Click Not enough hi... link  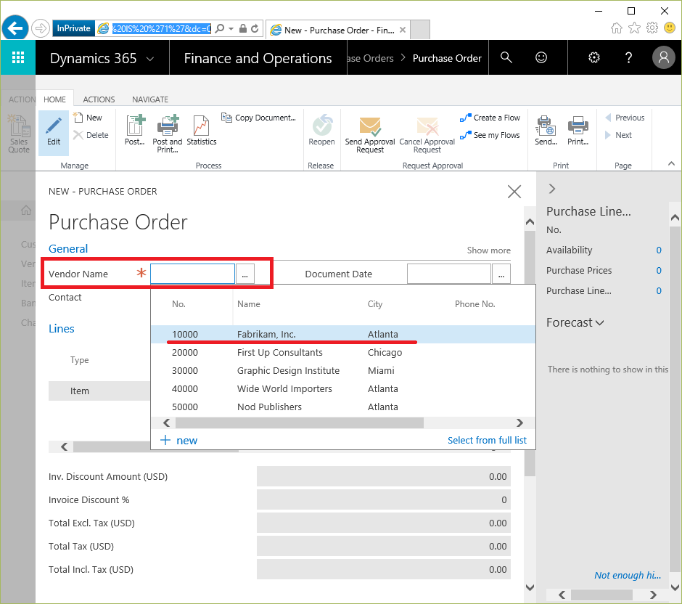pos(627,575)
